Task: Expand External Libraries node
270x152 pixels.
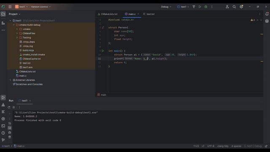Action: (10, 80)
